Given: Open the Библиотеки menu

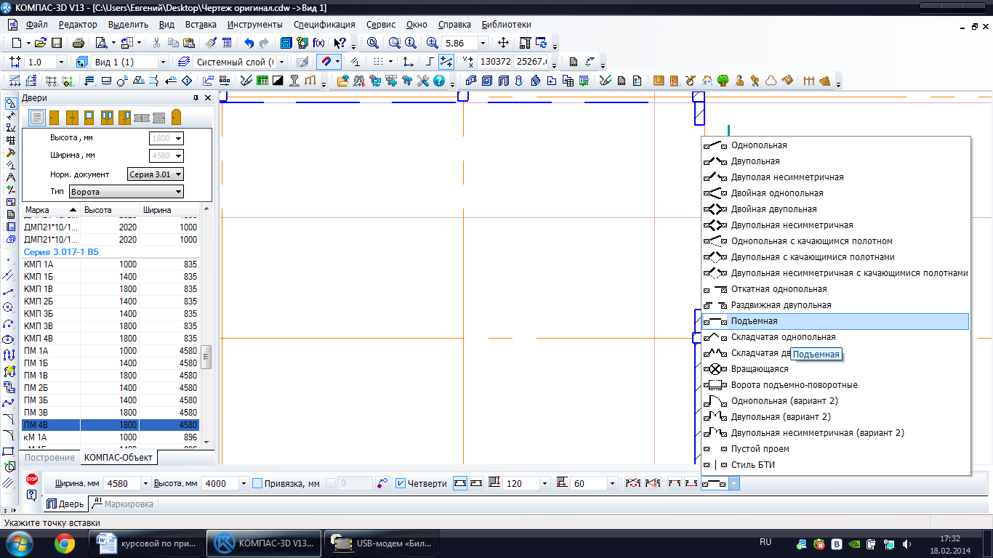Looking at the screenshot, I should point(507,24).
